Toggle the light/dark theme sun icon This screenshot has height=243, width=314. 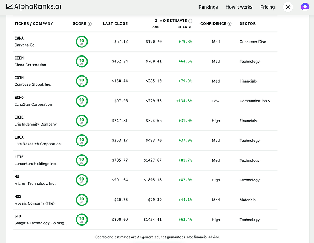click(x=288, y=7)
